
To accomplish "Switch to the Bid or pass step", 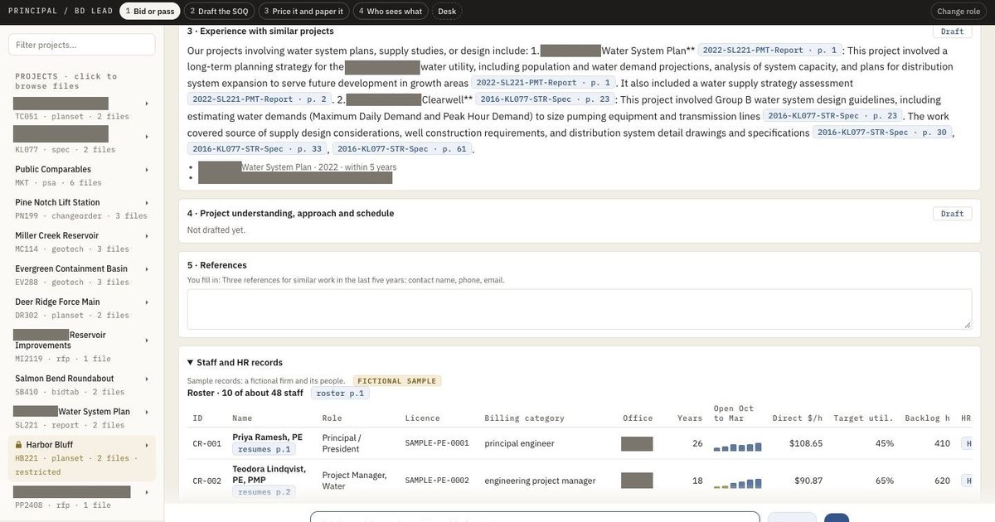I will pyautogui.click(x=150, y=11).
